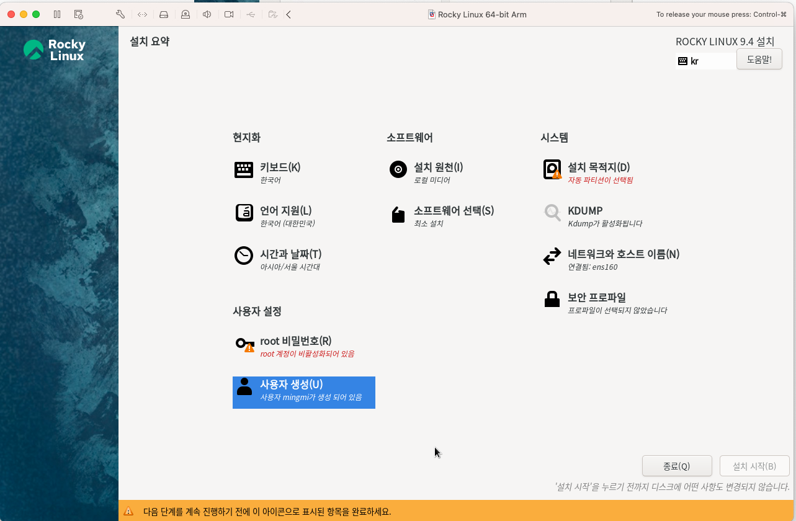
Task: Open the language support icon
Action: tap(244, 213)
